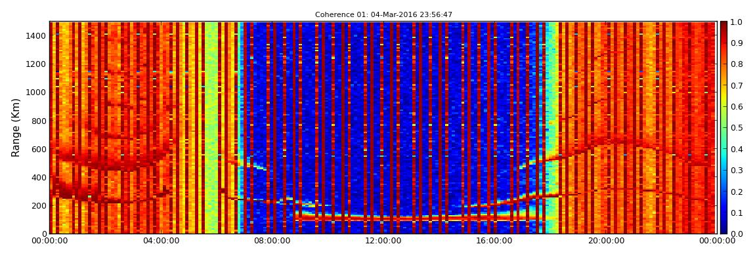Click the 1400 range tick label
This screenshot has width=755, height=267.
point(37,35)
